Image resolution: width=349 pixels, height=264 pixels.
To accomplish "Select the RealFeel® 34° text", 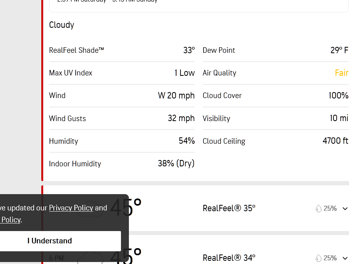I will coord(229,258).
